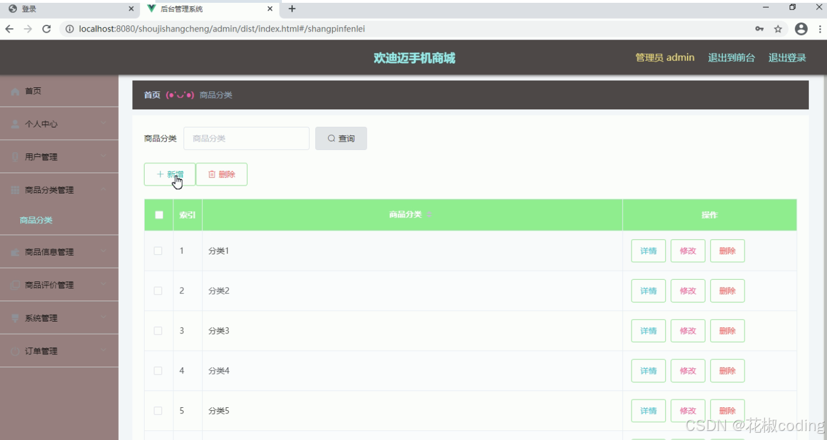Image resolution: width=827 pixels, height=440 pixels.
Task: Switch to the 后台管理系统 browser tab
Action: [x=209, y=9]
